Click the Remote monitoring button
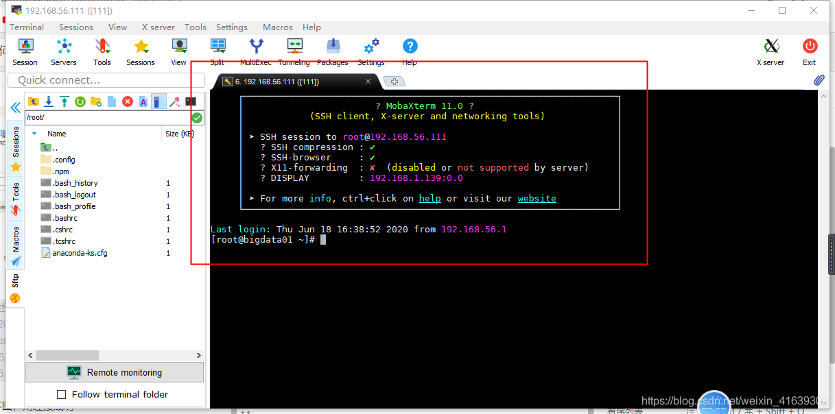 click(115, 372)
